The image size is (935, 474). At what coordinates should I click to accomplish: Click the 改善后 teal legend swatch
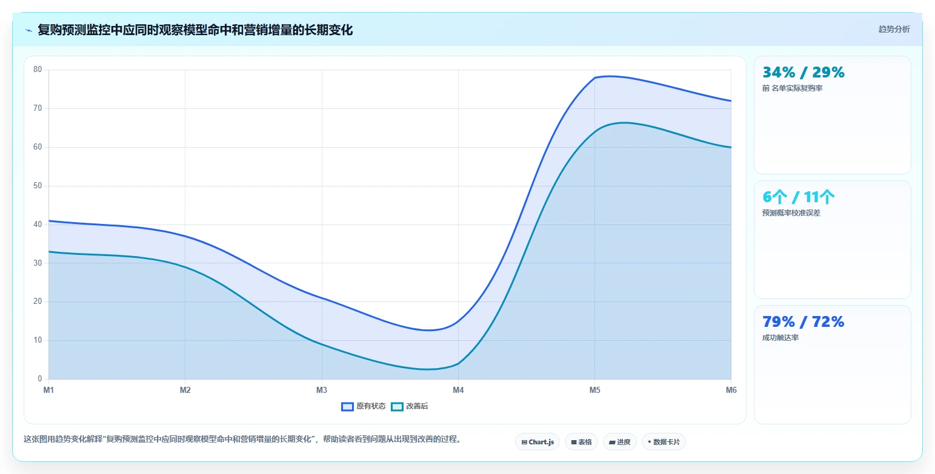click(397, 406)
